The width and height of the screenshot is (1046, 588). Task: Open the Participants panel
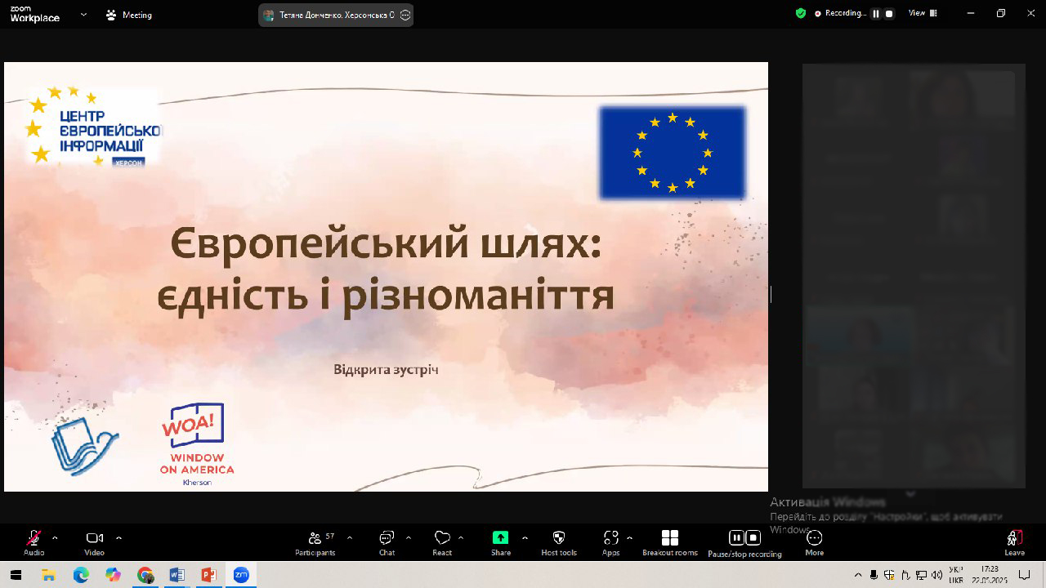pos(315,542)
